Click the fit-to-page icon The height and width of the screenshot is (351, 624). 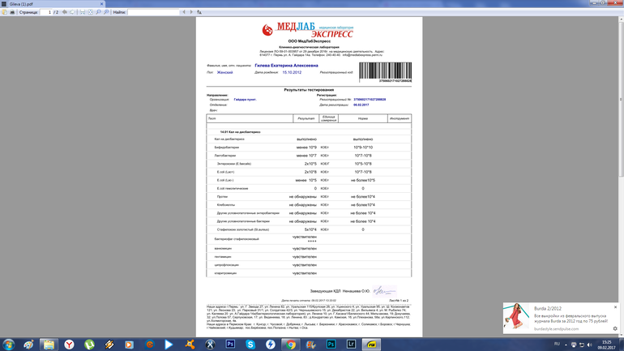[x=89, y=12]
